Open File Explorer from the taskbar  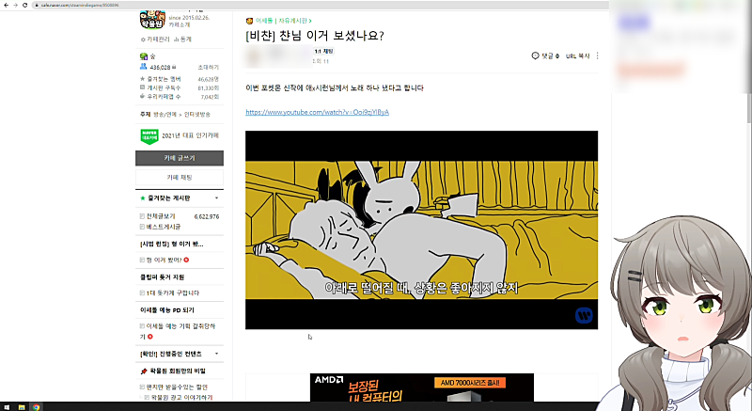pyautogui.click(x=22, y=407)
